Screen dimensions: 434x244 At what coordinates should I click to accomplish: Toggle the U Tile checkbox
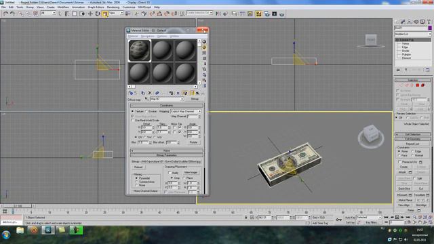[180, 127]
